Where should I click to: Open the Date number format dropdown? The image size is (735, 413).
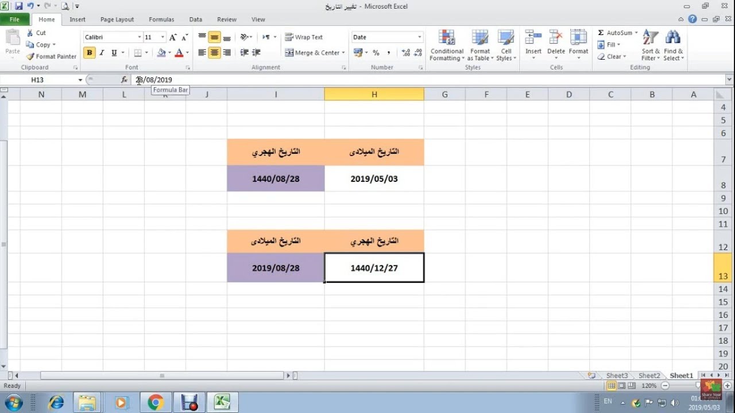420,37
